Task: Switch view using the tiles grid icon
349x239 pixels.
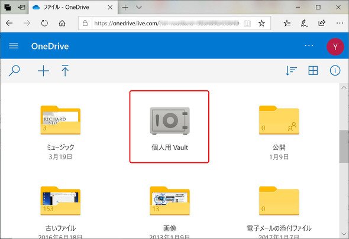Action: click(x=313, y=71)
